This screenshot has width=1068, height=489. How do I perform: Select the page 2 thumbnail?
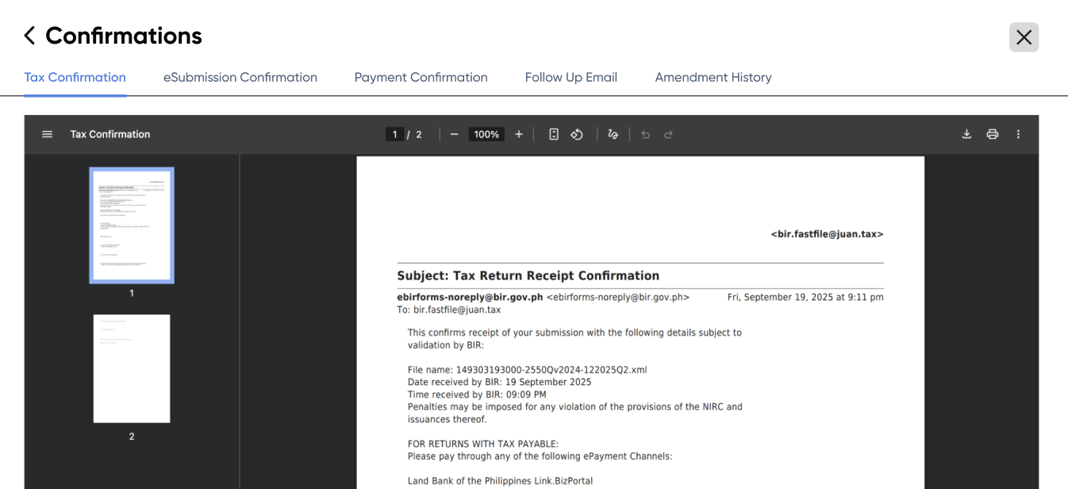[x=132, y=368]
